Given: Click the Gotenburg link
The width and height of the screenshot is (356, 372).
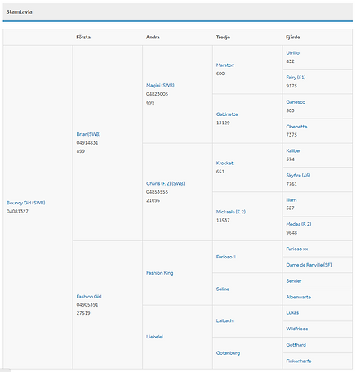Looking at the screenshot, I should [x=228, y=353].
